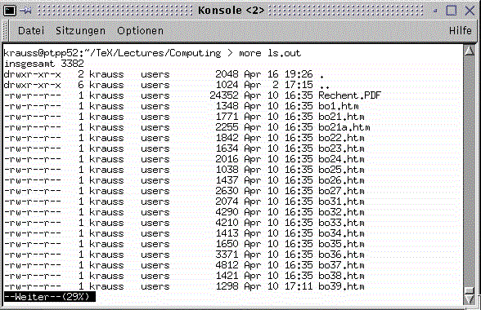Maximize the Konsole window
Screen dimensions: 481x310
[451, 10]
